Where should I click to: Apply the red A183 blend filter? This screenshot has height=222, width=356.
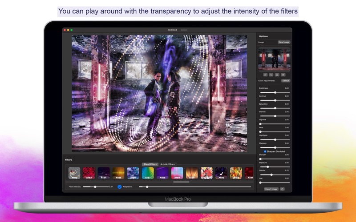89,173
